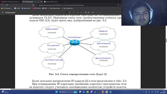167x94 pixels.
Task: Open the site information icon
Action: (x=37, y=5)
